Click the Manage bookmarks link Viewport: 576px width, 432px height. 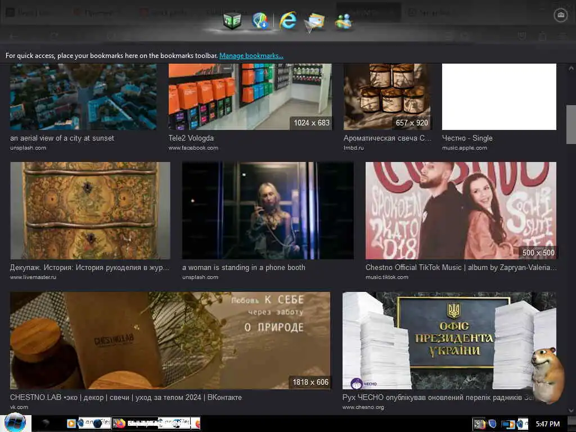coord(251,56)
